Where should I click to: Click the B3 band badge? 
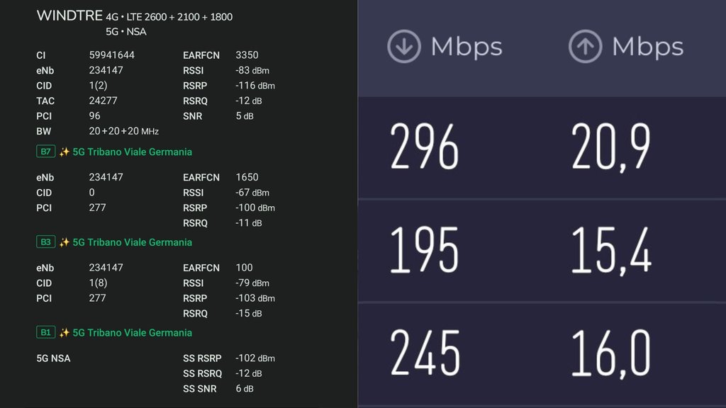45,242
